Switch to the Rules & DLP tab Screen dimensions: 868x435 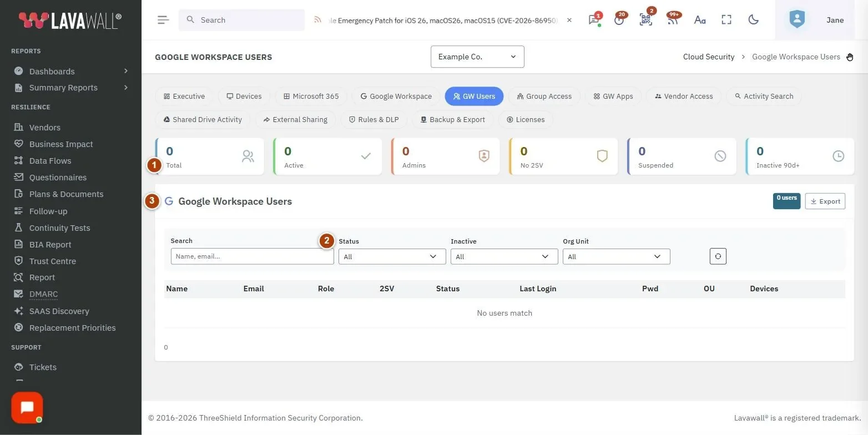[374, 119]
